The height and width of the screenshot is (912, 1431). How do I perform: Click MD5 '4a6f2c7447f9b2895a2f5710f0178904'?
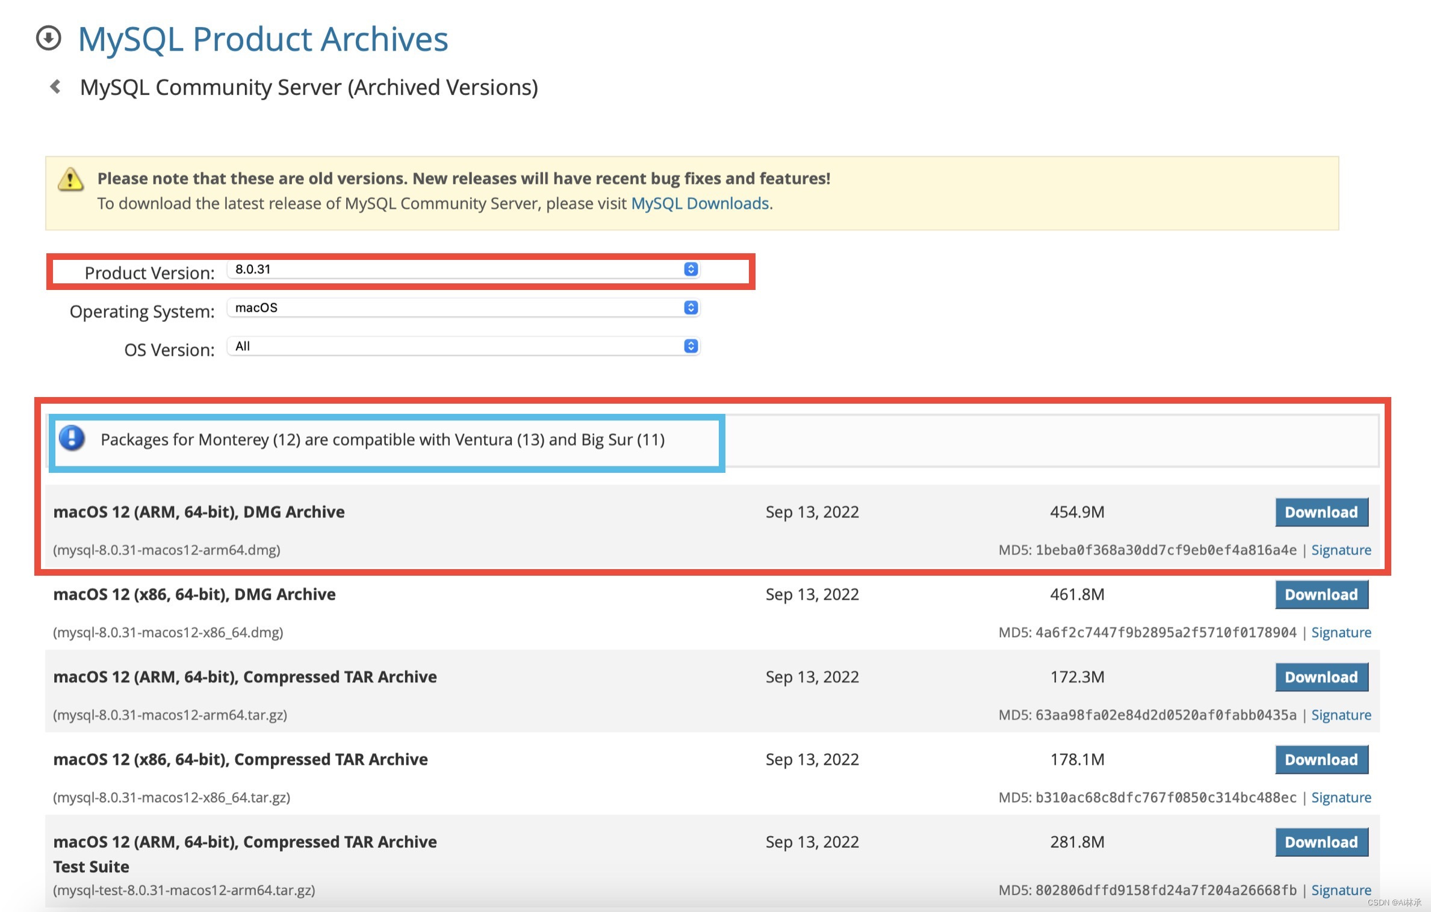[x=1166, y=632]
